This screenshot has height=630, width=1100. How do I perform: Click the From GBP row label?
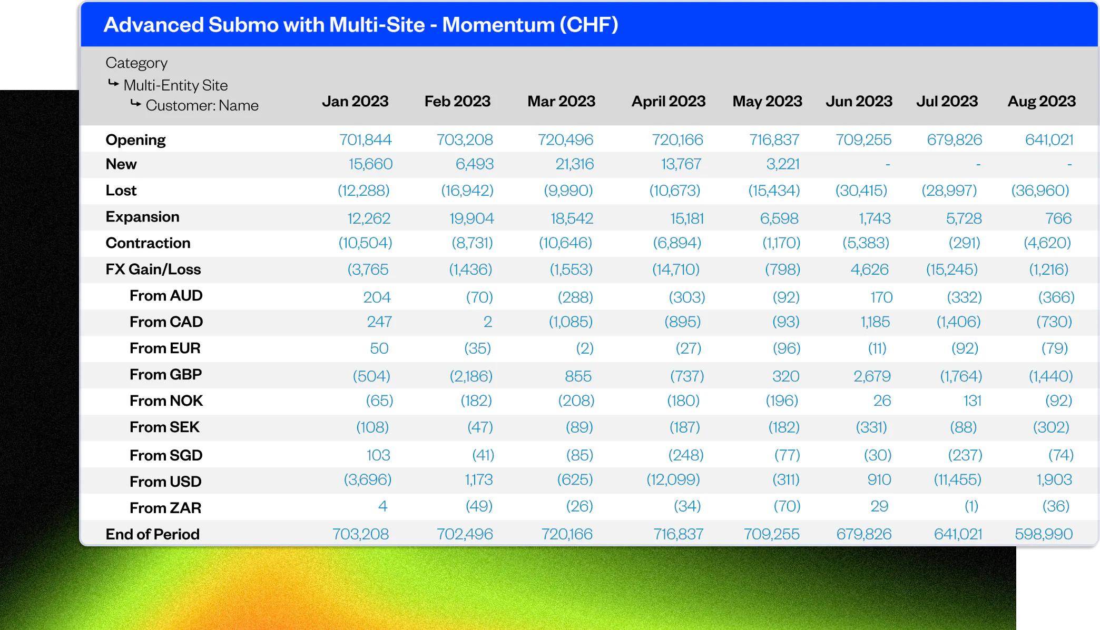click(166, 375)
